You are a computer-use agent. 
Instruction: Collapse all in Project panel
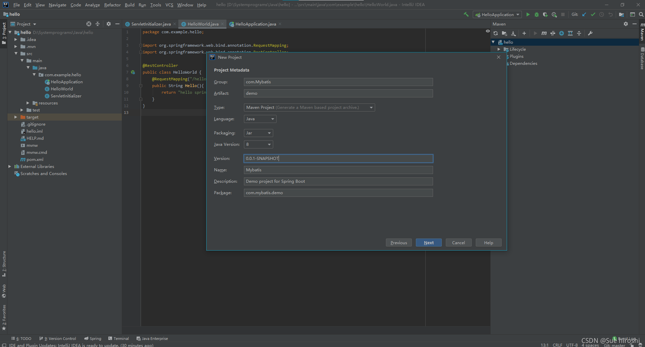click(x=98, y=24)
